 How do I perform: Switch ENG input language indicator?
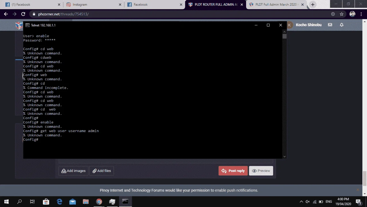(x=329, y=202)
